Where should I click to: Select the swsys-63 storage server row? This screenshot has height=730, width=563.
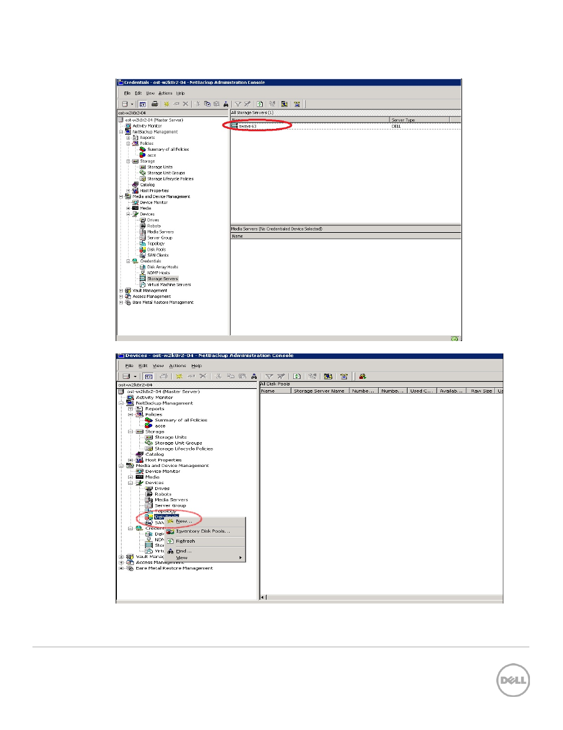click(x=247, y=126)
